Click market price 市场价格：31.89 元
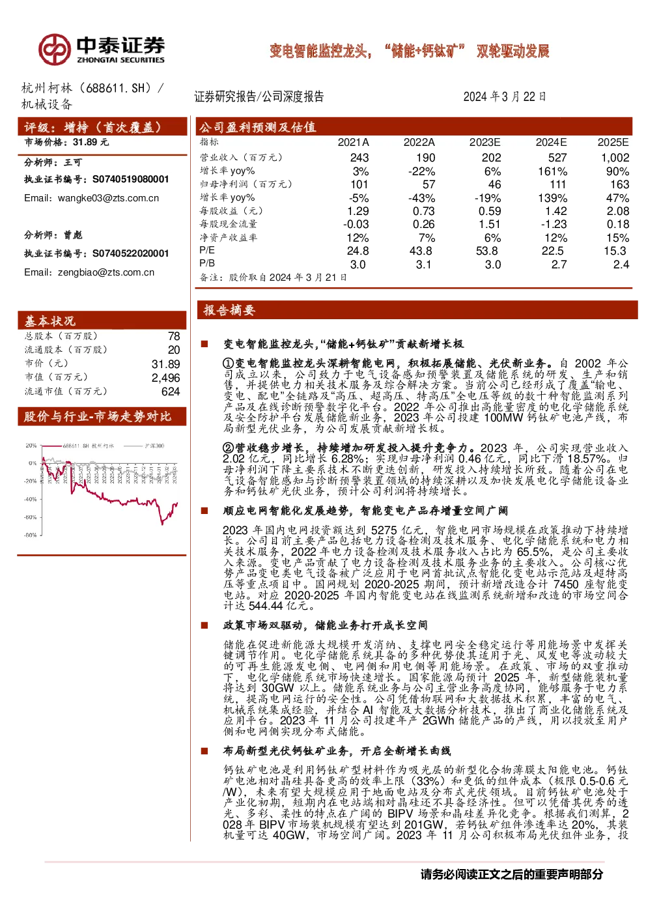Viewport: 646px width, 914px height. 66,142
